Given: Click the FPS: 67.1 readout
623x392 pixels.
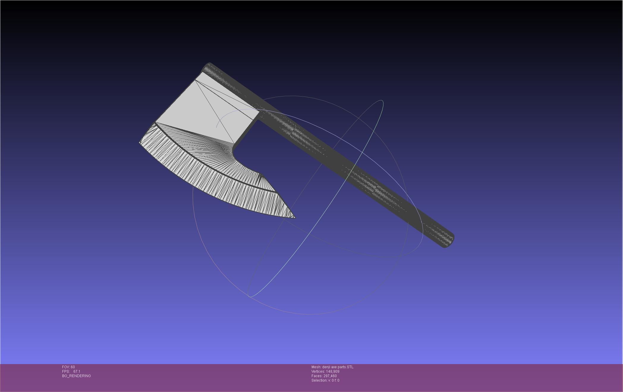Looking at the screenshot, I should 71,372.
